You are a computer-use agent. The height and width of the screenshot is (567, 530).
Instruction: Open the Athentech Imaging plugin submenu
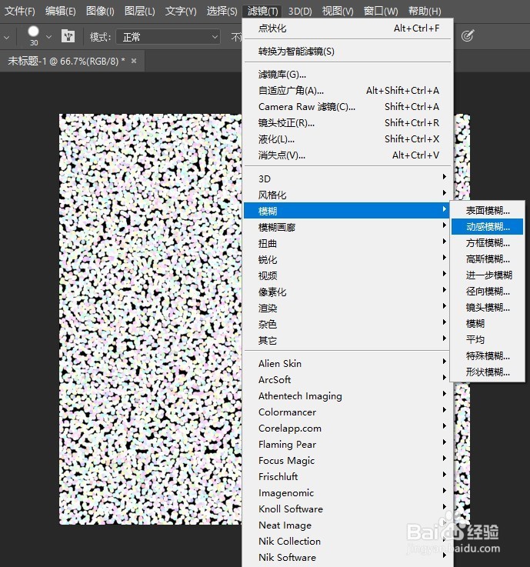347,396
